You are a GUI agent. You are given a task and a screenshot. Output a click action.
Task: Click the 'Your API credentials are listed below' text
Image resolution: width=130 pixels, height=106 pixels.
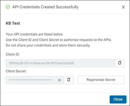pos(34,34)
